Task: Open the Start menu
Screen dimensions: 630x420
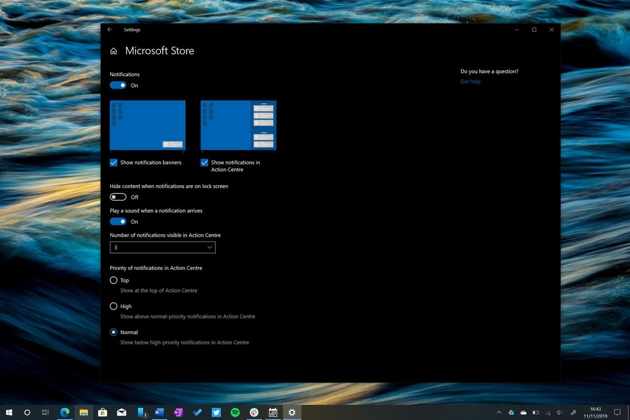Action: click(8, 413)
